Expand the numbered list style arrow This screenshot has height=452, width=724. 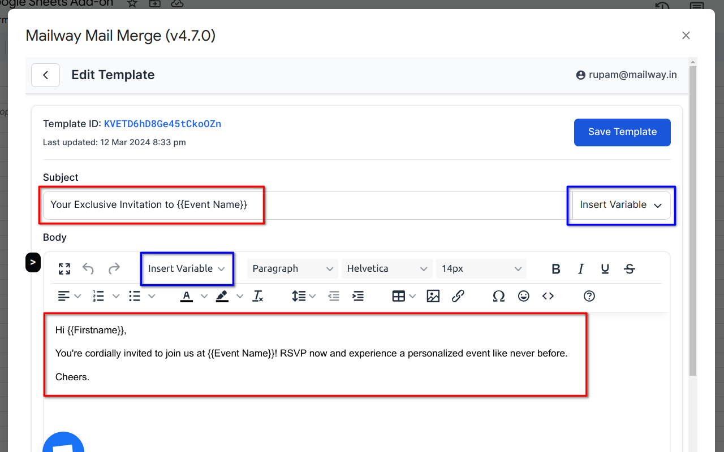(x=116, y=296)
